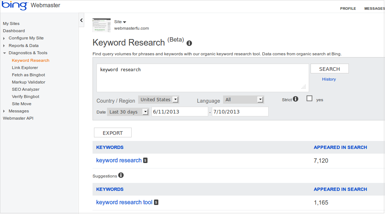Click the info icon beside Keyword Research heading

pos(189,43)
